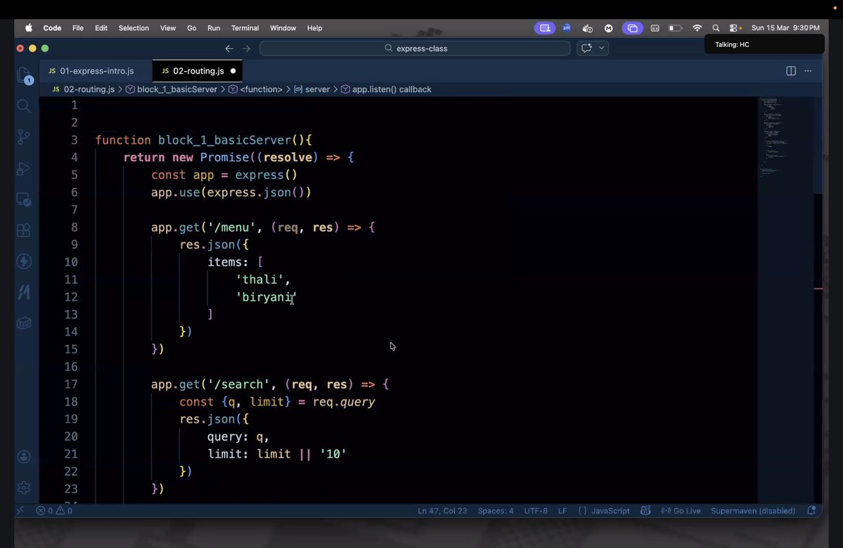Open the Apple menu

click(29, 28)
